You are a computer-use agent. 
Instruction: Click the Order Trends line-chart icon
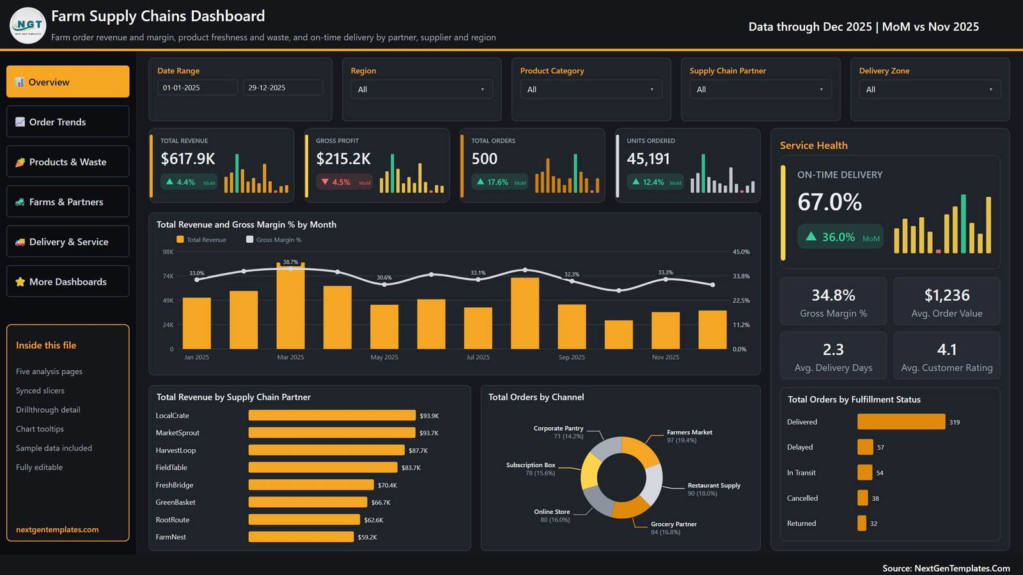coord(20,122)
